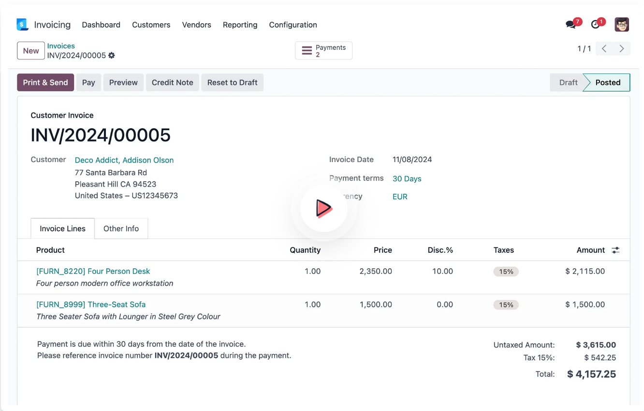Image resolution: width=644 pixels, height=411 pixels.
Task: Click the 0.00 discount cell
Action: click(445, 304)
